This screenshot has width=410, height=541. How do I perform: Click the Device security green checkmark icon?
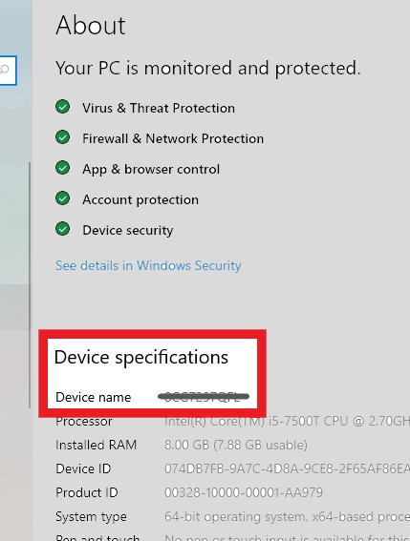(62, 228)
